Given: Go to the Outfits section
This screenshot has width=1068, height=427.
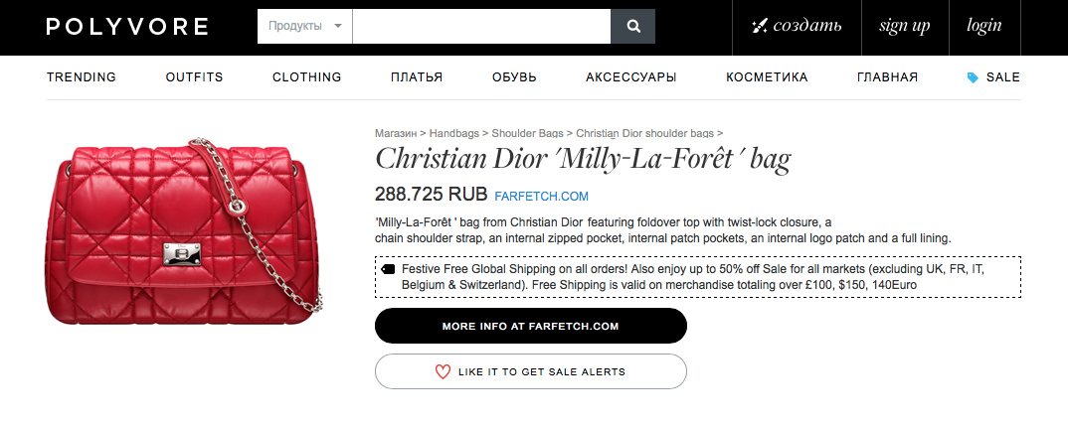Looking at the screenshot, I should point(194,77).
